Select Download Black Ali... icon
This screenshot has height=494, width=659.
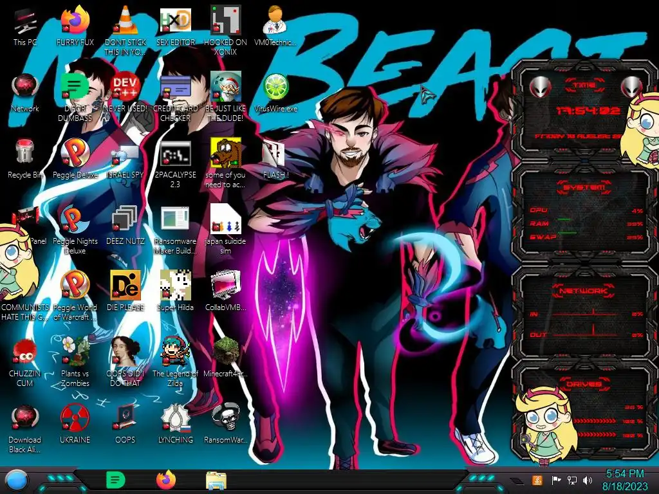[x=25, y=428]
